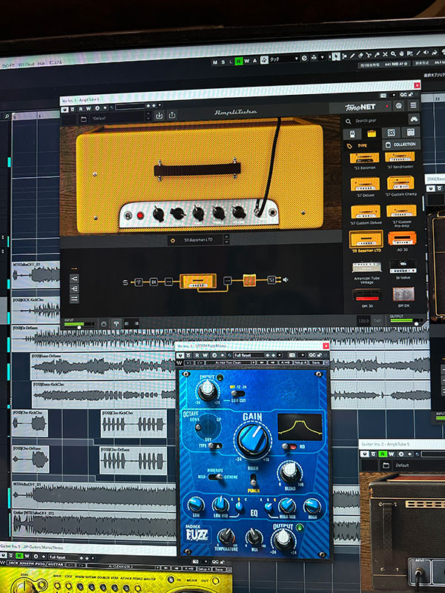Select the arrow Object Selection tool in Cubase toolbar
Image resolution: width=445 pixels, height=593 pixels.
coord(335,57)
